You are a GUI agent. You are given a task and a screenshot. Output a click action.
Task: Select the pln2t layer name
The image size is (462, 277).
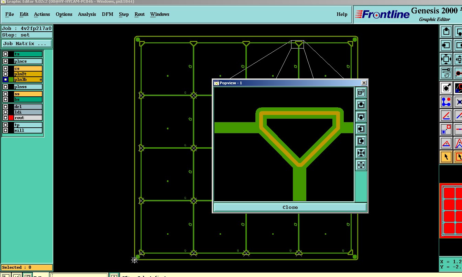pyautogui.click(x=28, y=74)
